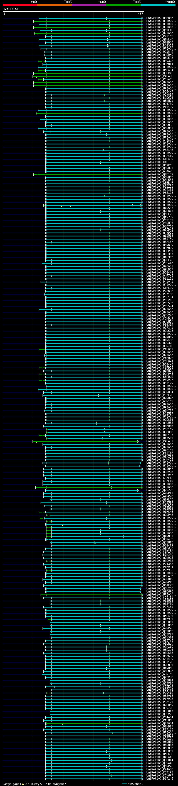
Task: Open hit UniRef100_P27165
Action: 160,36
